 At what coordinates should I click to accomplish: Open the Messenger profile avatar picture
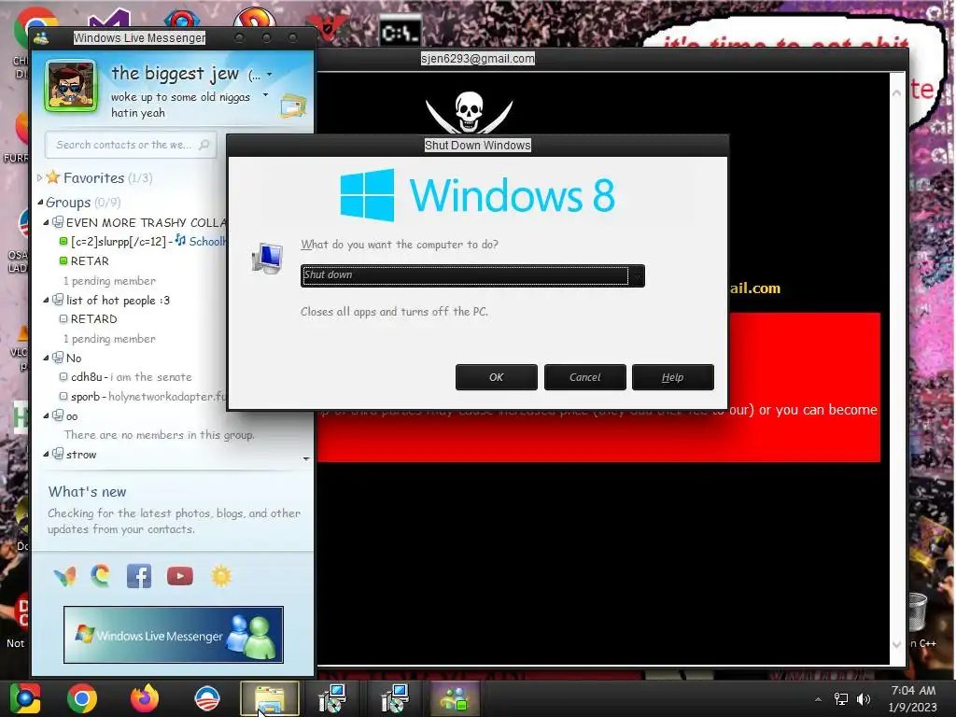click(71, 86)
